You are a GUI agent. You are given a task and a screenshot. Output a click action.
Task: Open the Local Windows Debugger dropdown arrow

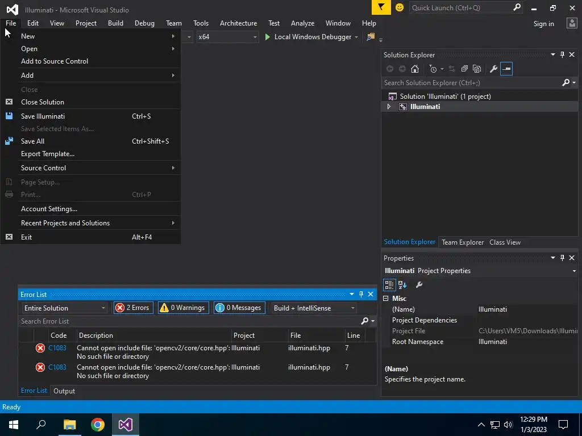point(356,37)
